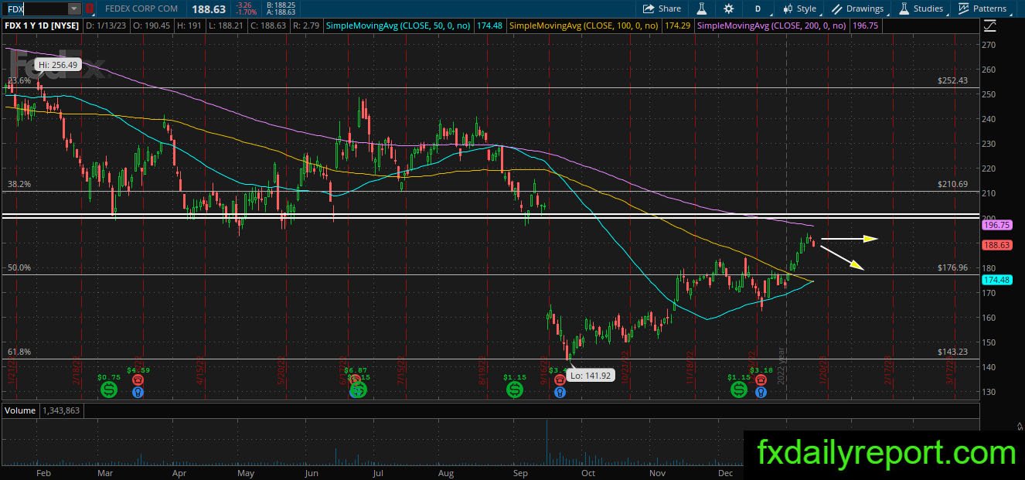Expand the symbol selector dropdown arrow
This screenshot has width=1025, height=480.
[74, 9]
